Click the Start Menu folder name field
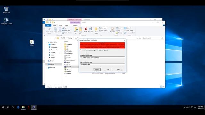The height and width of the screenshot is (115, 205). pyautogui.click(x=102, y=64)
